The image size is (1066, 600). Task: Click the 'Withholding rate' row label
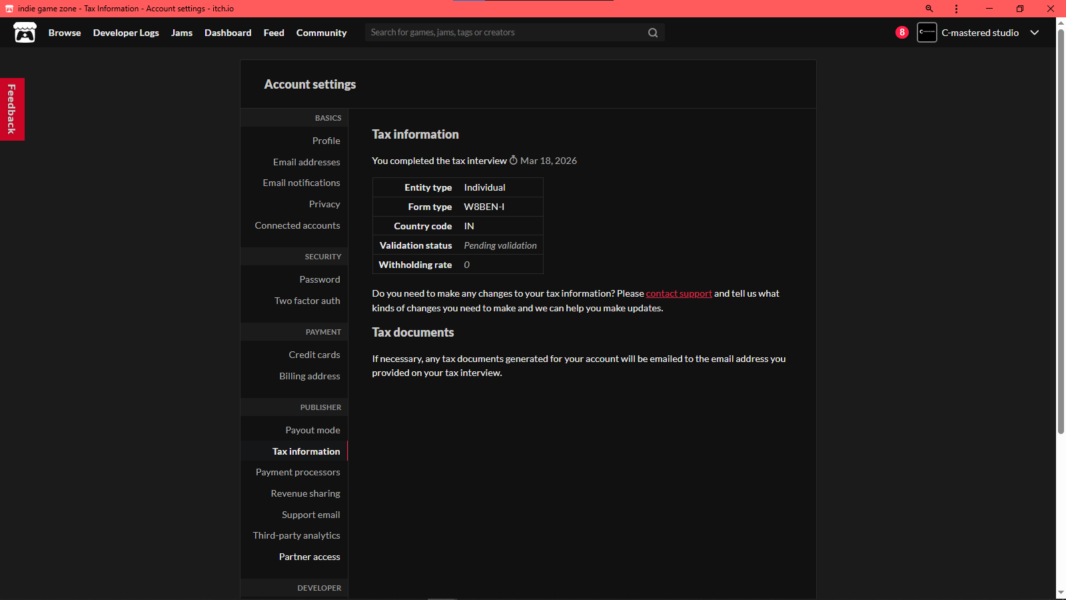coord(415,265)
